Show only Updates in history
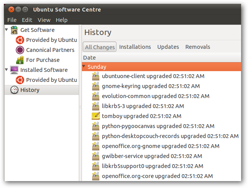This screenshot has width=248, height=188. click(168, 47)
